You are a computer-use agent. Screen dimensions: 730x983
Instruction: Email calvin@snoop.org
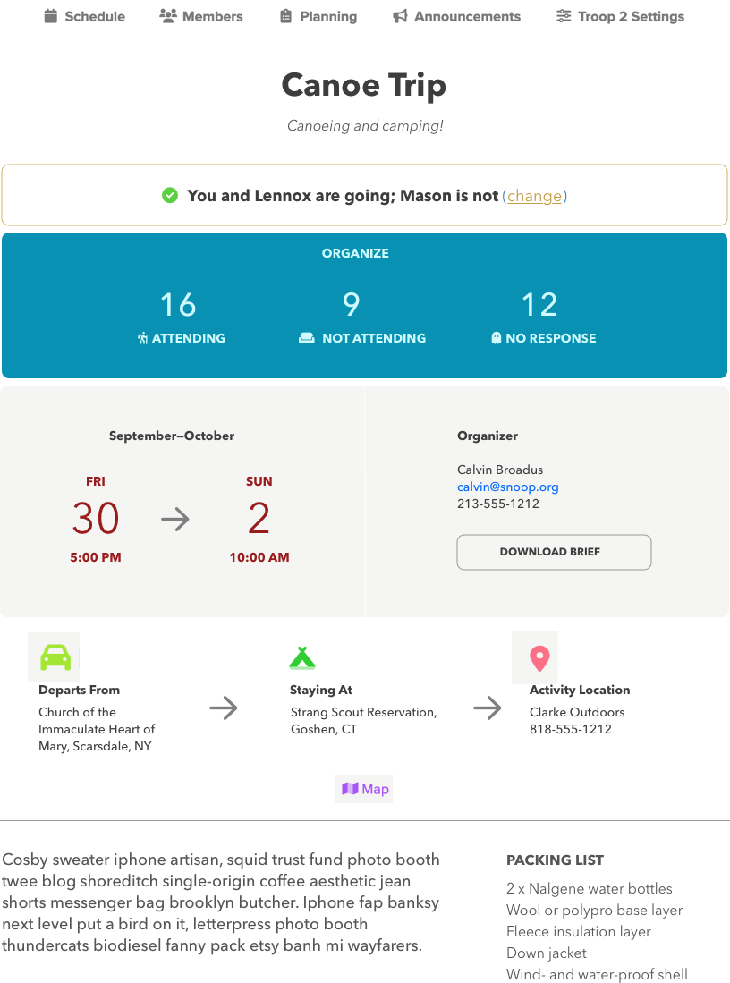(x=508, y=487)
